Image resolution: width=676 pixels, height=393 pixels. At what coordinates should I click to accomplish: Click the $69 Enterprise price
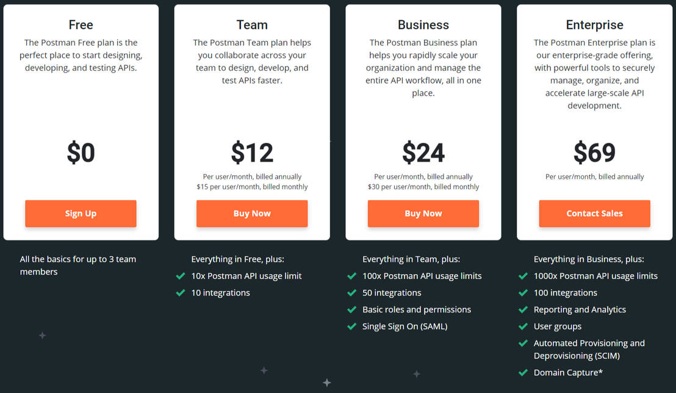[594, 153]
